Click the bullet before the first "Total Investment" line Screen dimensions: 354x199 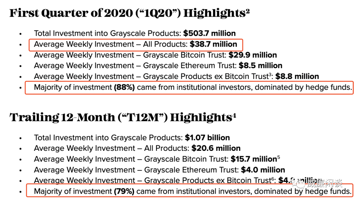pos(21,34)
